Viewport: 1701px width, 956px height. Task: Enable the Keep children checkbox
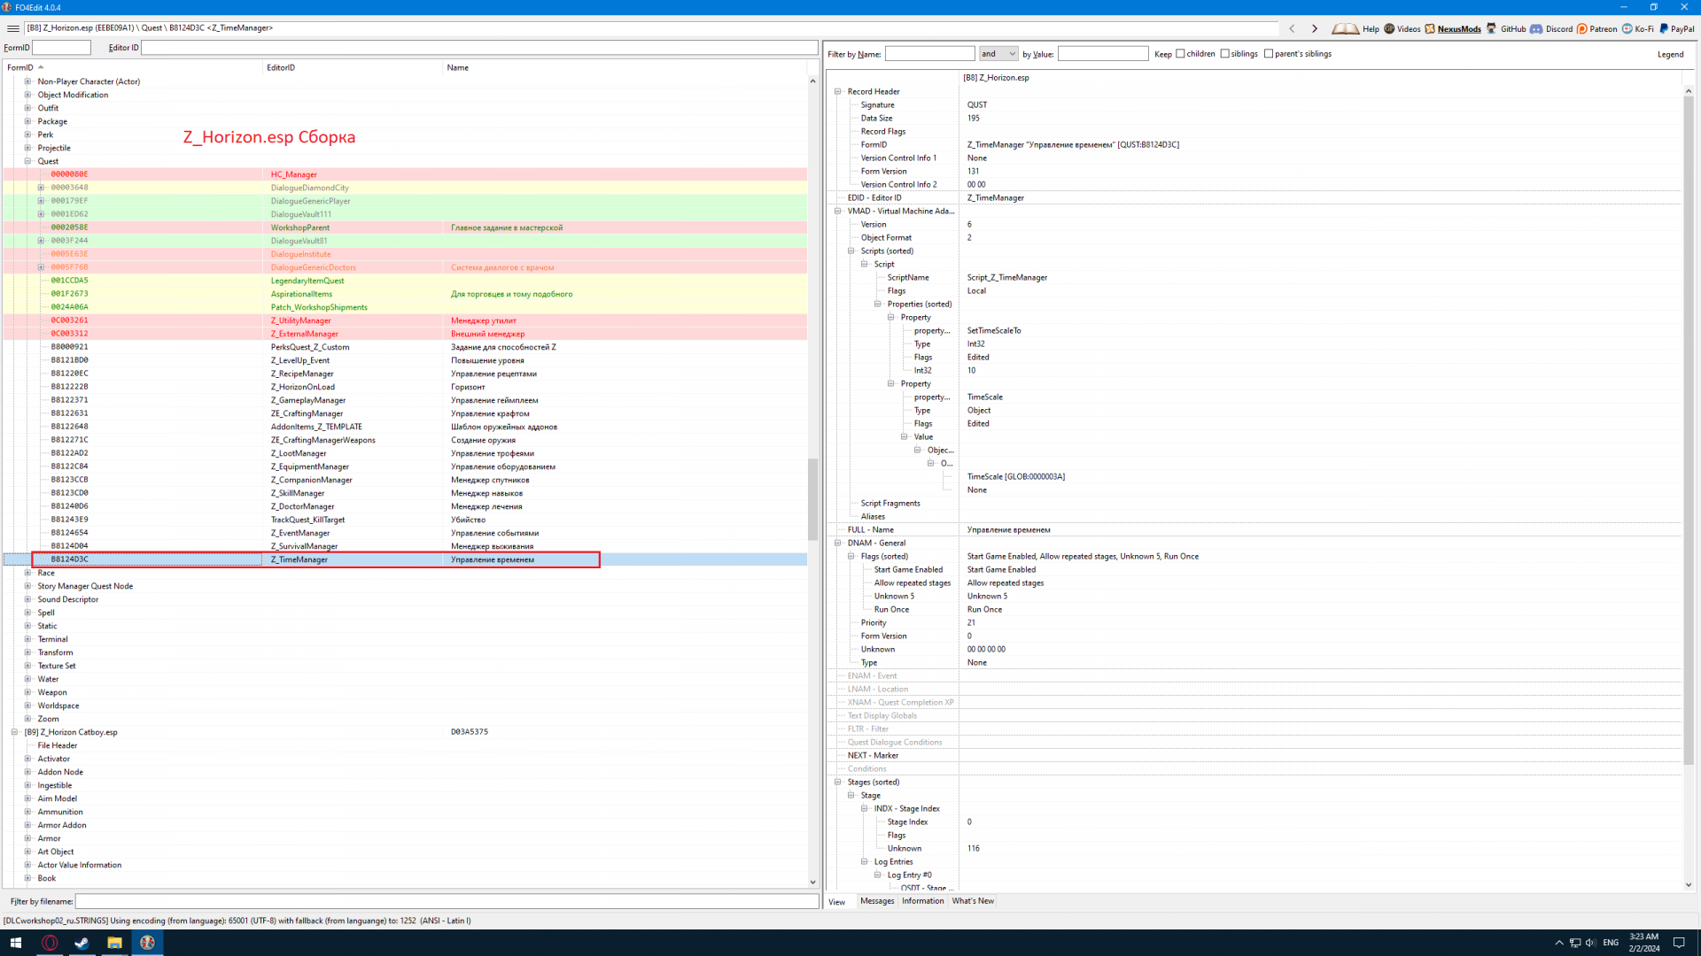click(1180, 54)
